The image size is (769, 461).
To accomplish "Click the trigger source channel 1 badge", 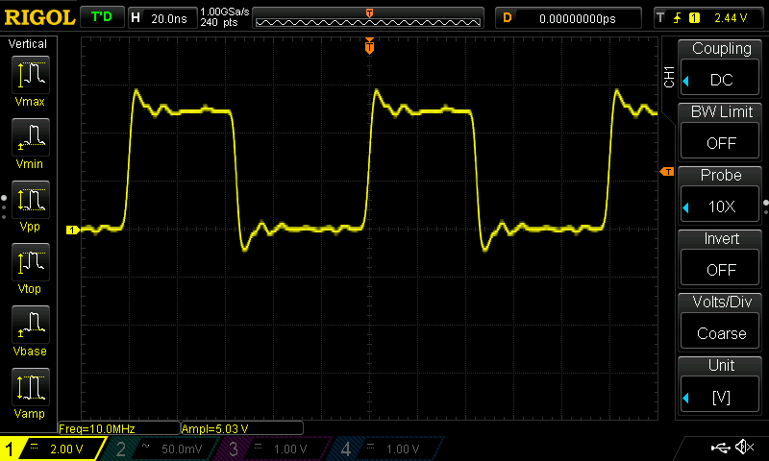I will [694, 18].
